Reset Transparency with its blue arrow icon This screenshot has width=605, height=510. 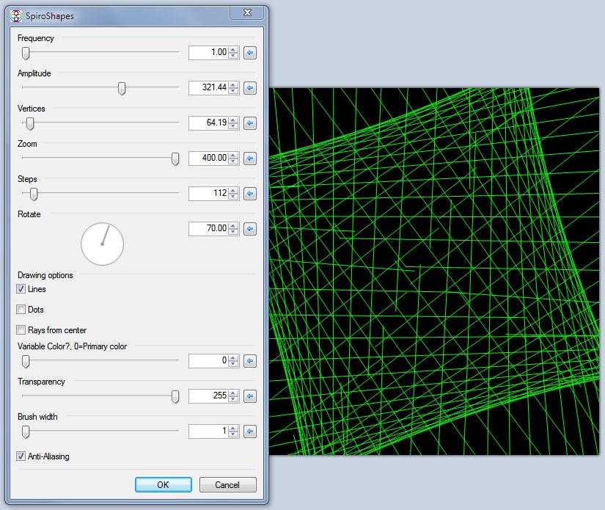click(x=250, y=396)
